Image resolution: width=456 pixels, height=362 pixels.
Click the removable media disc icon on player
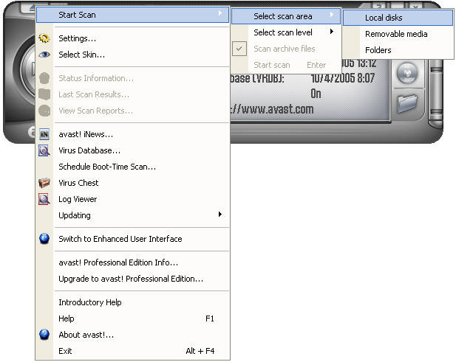click(x=407, y=73)
